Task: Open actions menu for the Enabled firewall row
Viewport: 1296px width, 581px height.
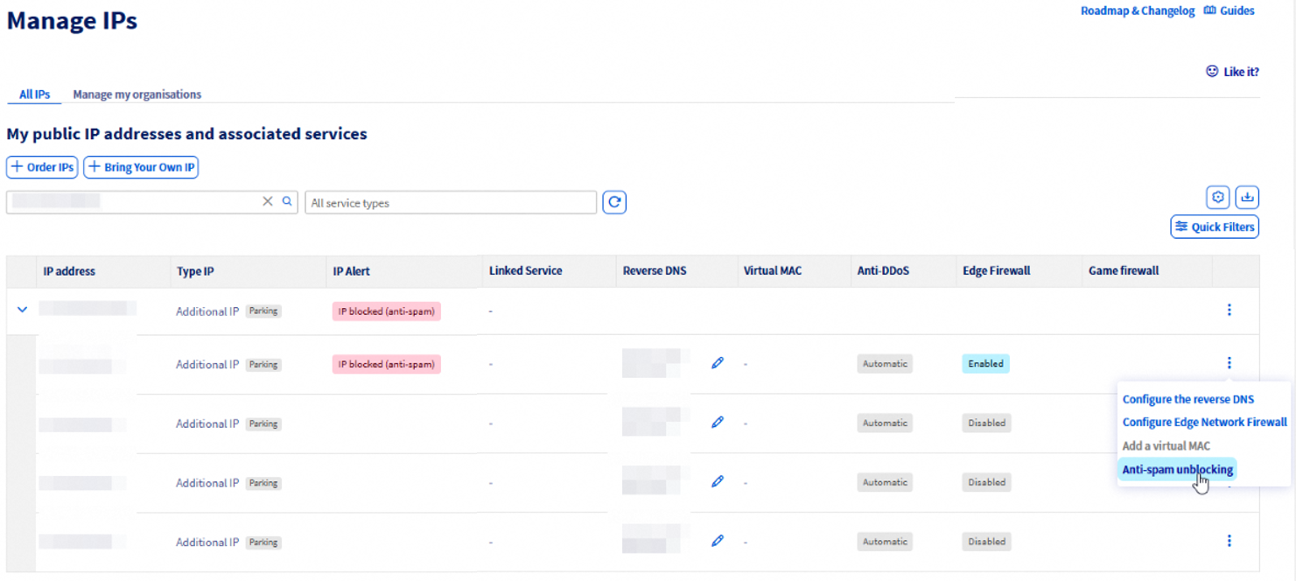Action: [x=1229, y=363]
